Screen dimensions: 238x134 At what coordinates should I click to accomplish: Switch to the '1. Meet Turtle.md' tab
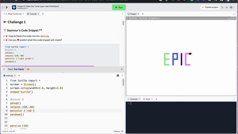pos(14,14)
